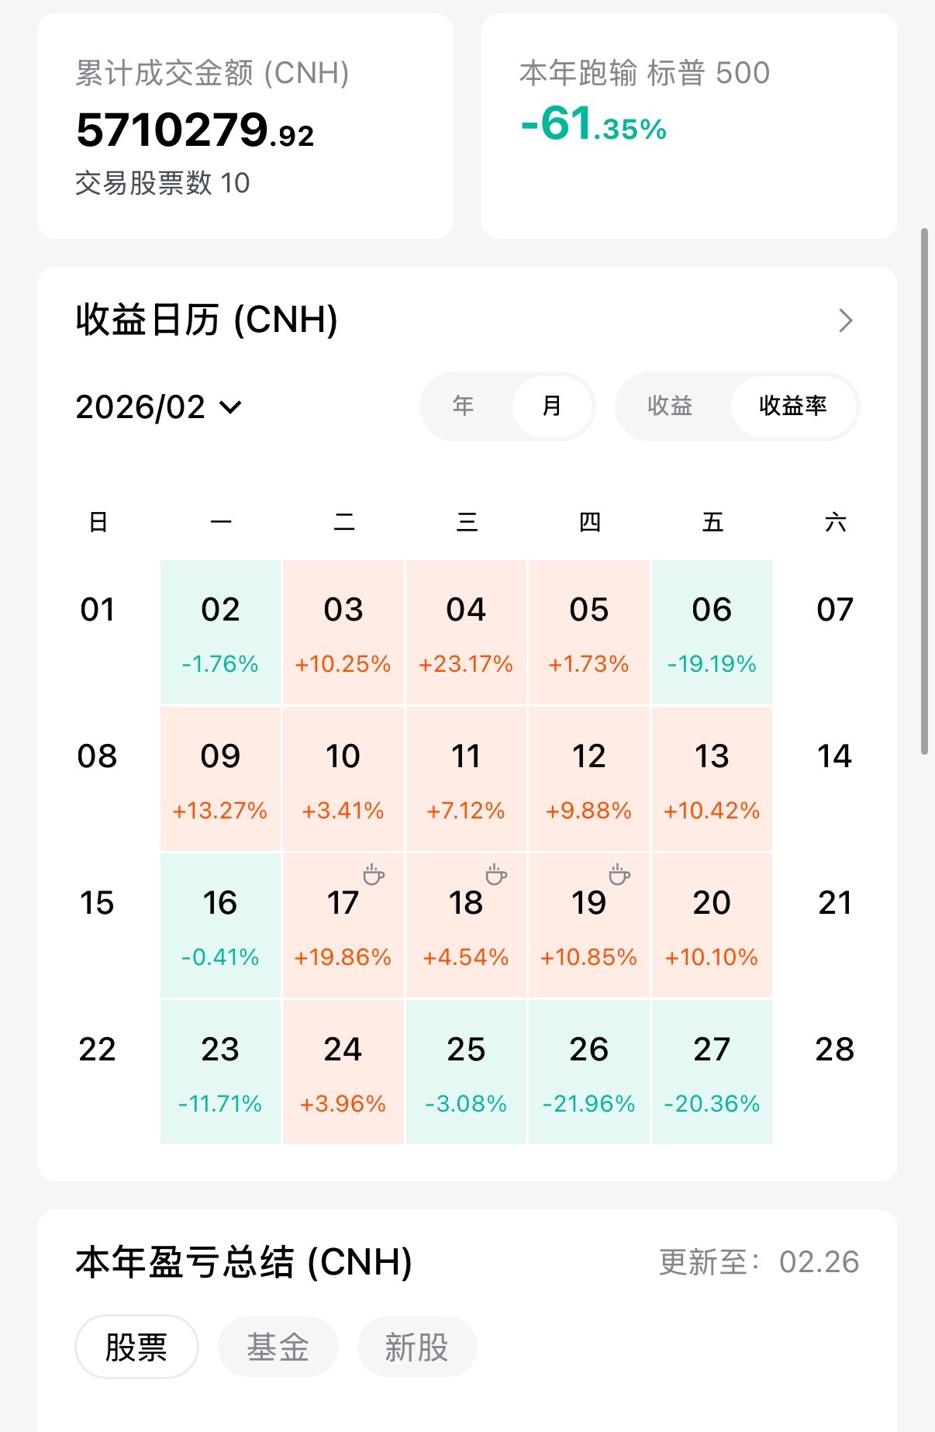Select the 股票 tab
Viewport: 935px width, 1432px height.
[x=136, y=1347]
